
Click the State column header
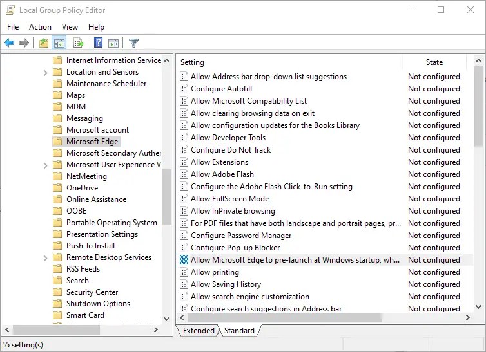pos(434,62)
